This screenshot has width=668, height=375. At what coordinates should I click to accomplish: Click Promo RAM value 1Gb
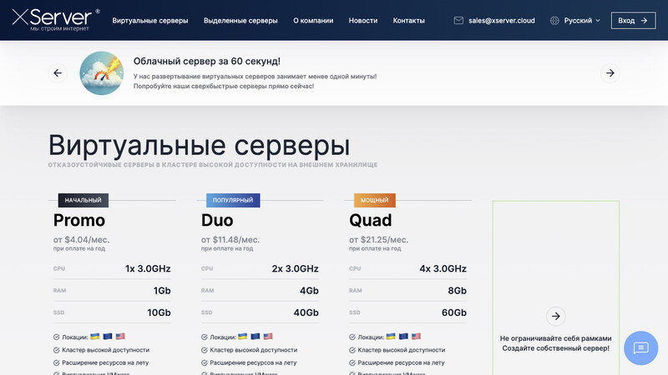click(x=162, y=291)
